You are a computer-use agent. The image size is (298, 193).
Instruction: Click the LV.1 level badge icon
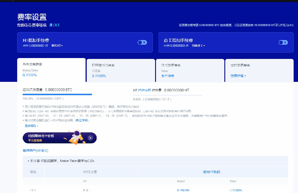[51, 25]
